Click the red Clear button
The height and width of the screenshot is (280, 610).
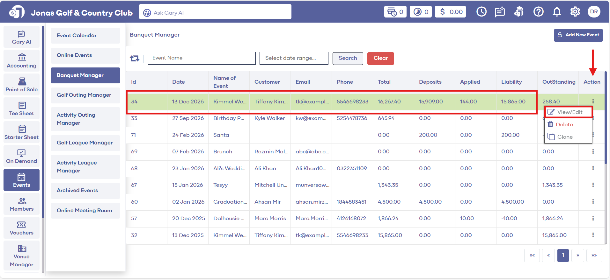pos(380,58)
